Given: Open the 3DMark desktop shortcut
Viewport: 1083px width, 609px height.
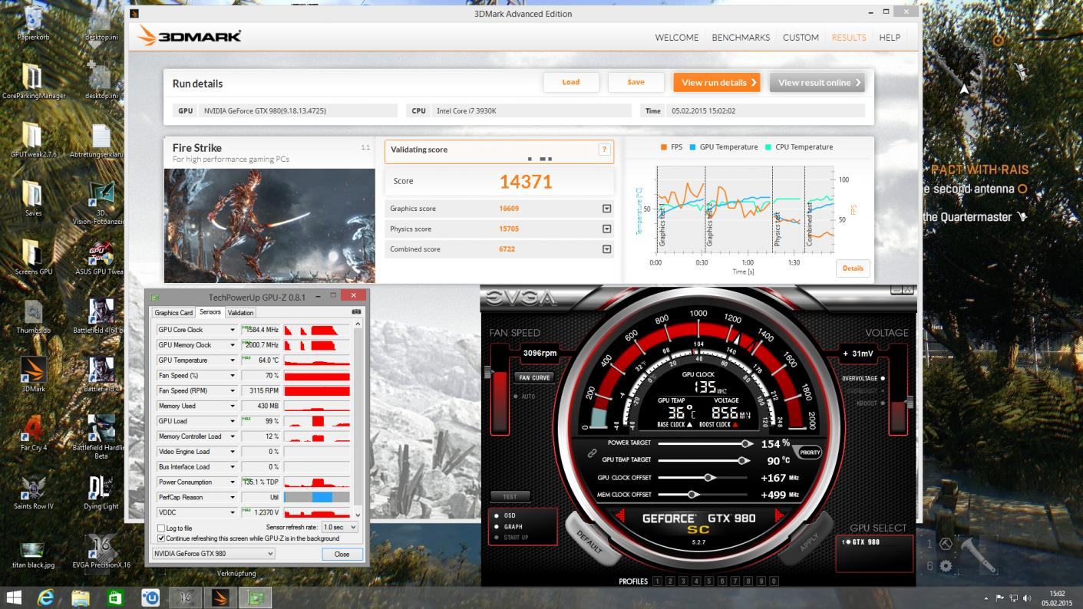Looking at the screenshot, I should coord(33,375).
